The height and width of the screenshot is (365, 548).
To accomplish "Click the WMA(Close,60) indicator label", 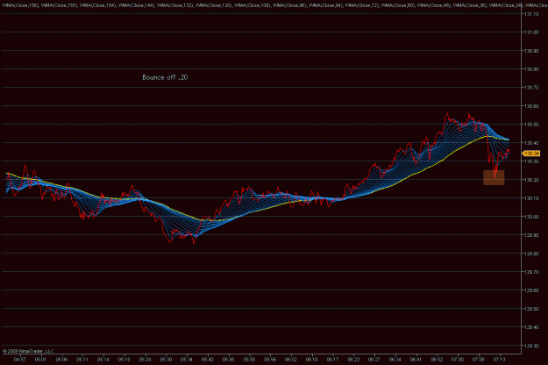I will coord(398,5).
